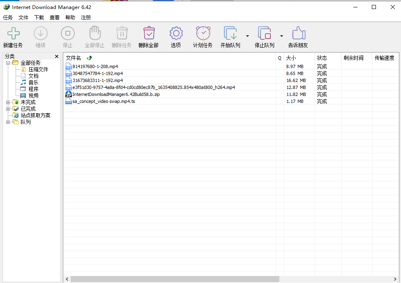
Task: Click the 全部停止 hand icon
Action: [x=95, y=33]
